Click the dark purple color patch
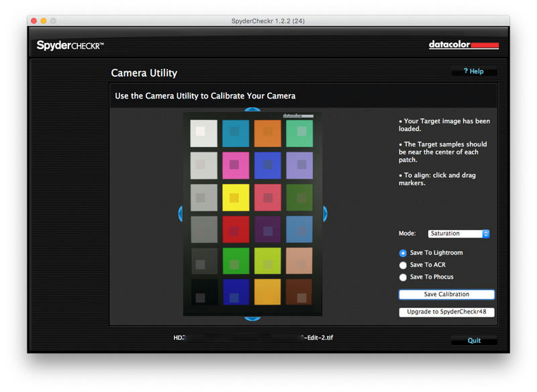Viewport: 537px width, 392px height. (267, 230)
